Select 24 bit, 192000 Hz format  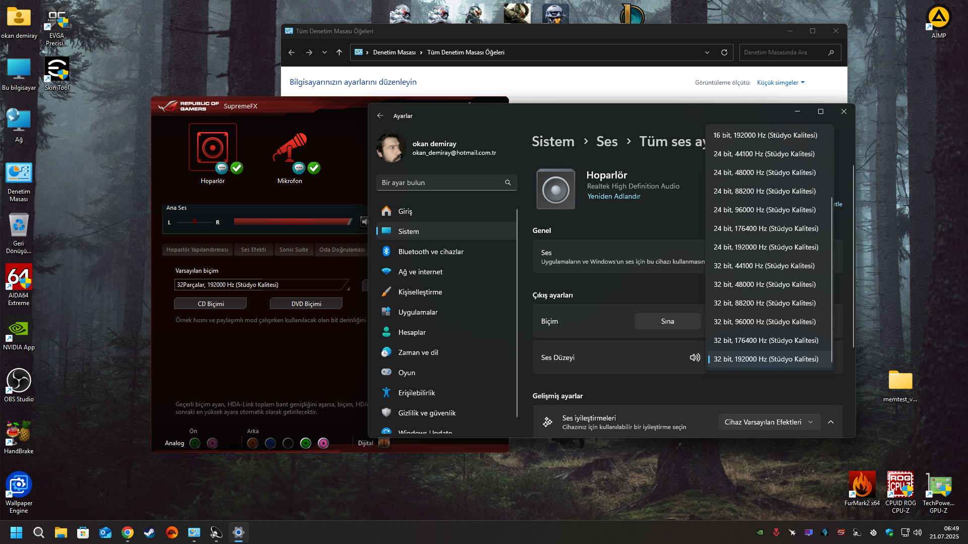[x=769, y=247]
